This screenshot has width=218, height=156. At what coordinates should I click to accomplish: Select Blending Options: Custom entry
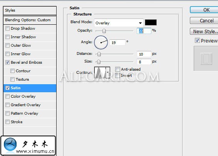tap(30, 20)
